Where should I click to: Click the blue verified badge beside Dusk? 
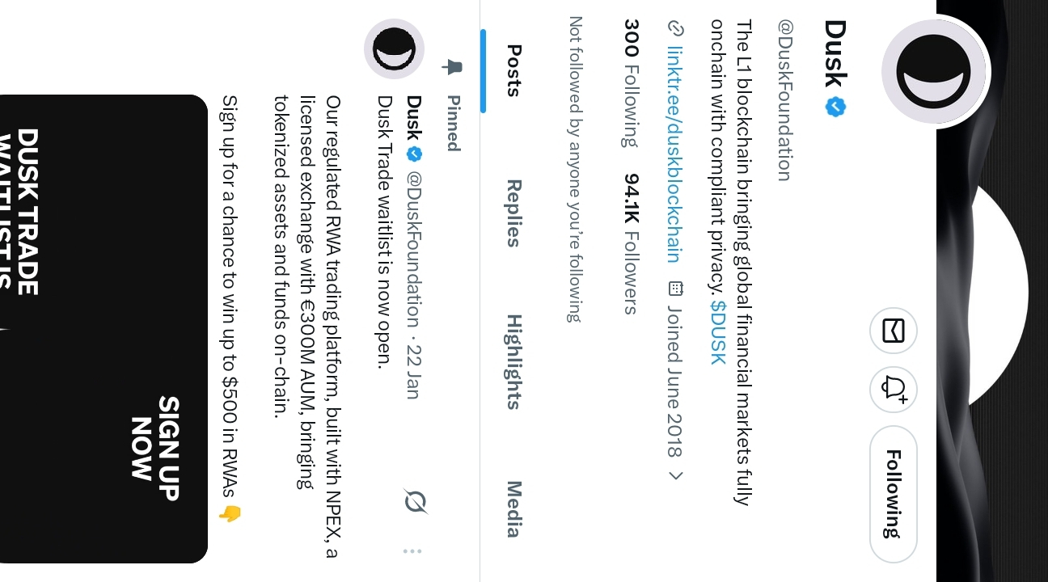(x=835, y=107)
